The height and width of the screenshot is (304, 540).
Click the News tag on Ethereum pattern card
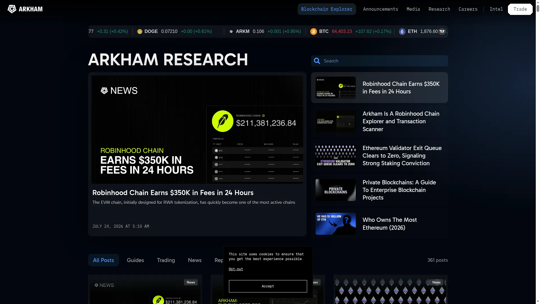click(436, 282)
